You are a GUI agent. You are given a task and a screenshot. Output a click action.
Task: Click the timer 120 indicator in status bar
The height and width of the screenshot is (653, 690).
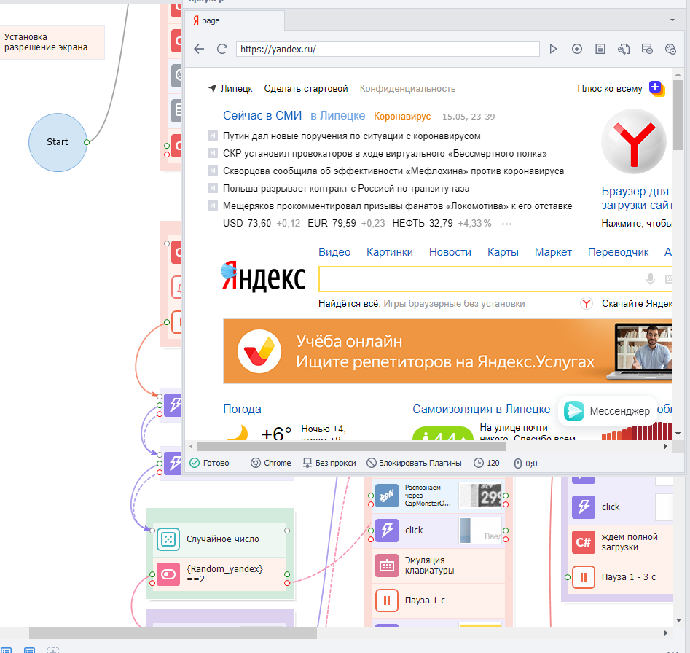(487, 463)
